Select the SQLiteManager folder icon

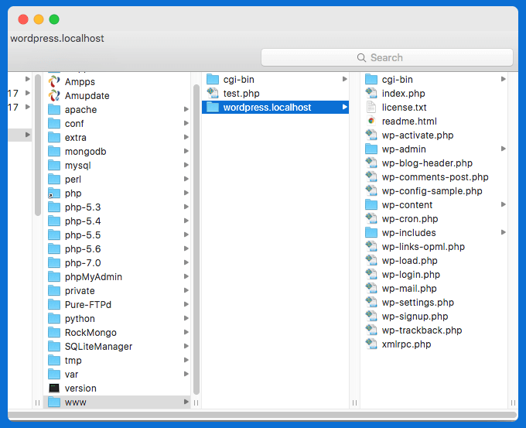[54, 346]
